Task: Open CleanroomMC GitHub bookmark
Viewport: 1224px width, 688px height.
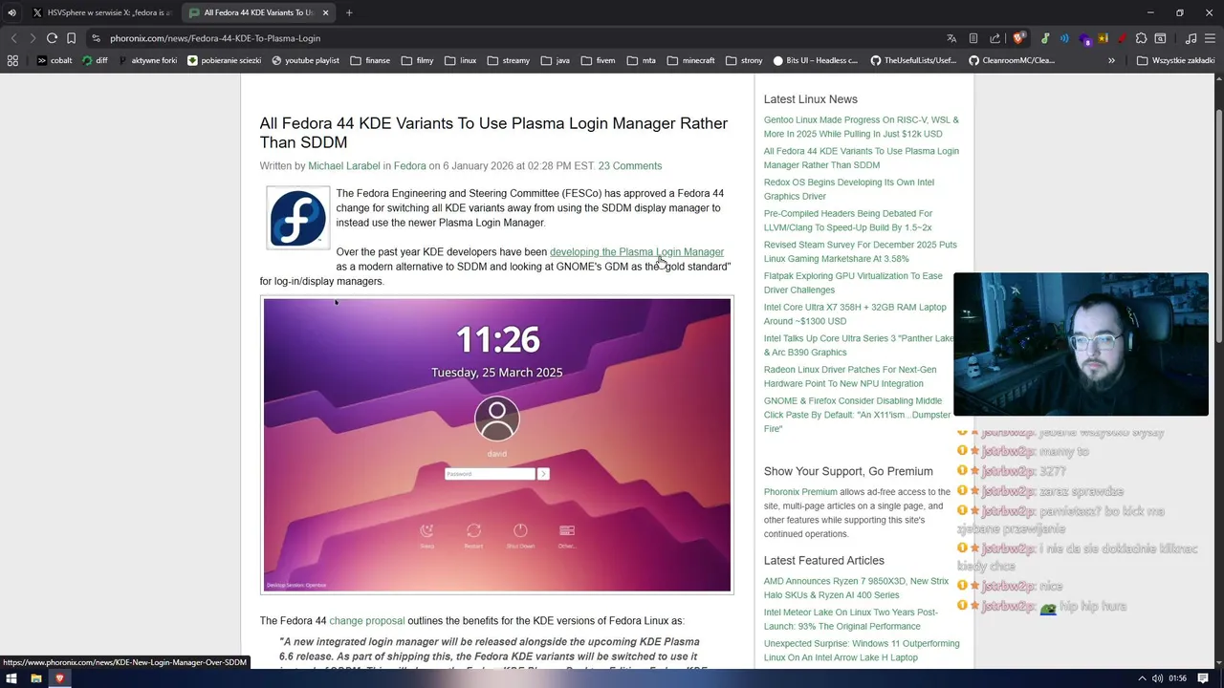Action: click(x=1012, y=60)
